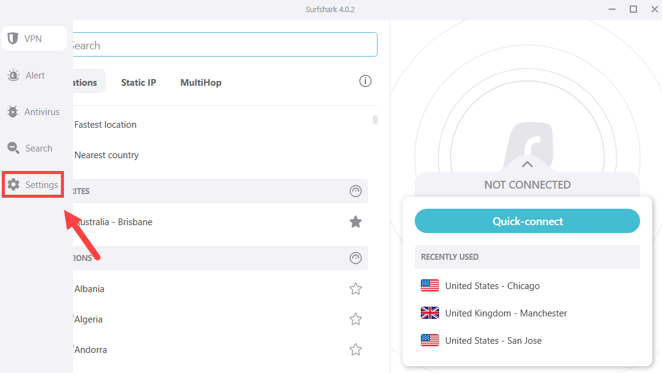Switch to the MultiHop tab

(x=200, y=82)
